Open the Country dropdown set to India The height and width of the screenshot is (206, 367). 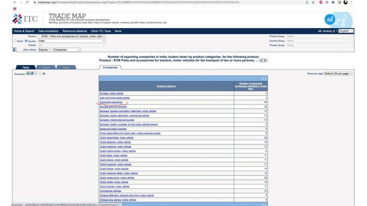click(x=71, y=41)
